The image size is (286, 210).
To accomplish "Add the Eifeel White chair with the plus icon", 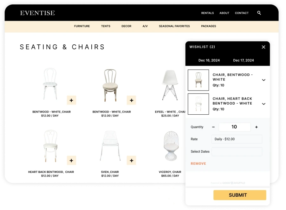I will click(x=191, y=100).
